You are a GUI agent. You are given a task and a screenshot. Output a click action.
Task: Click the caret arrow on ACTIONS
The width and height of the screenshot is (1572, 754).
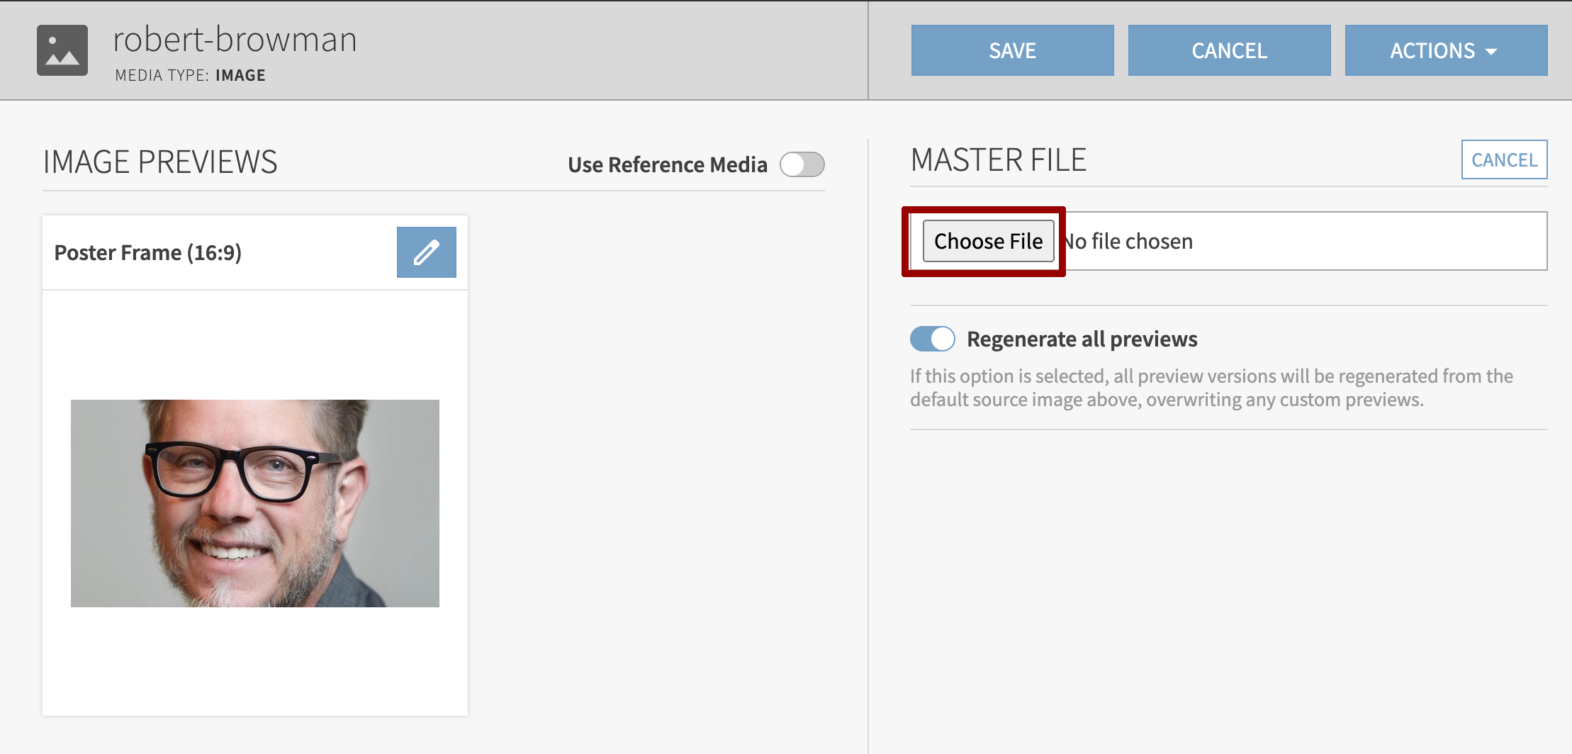coord(1491,52)
